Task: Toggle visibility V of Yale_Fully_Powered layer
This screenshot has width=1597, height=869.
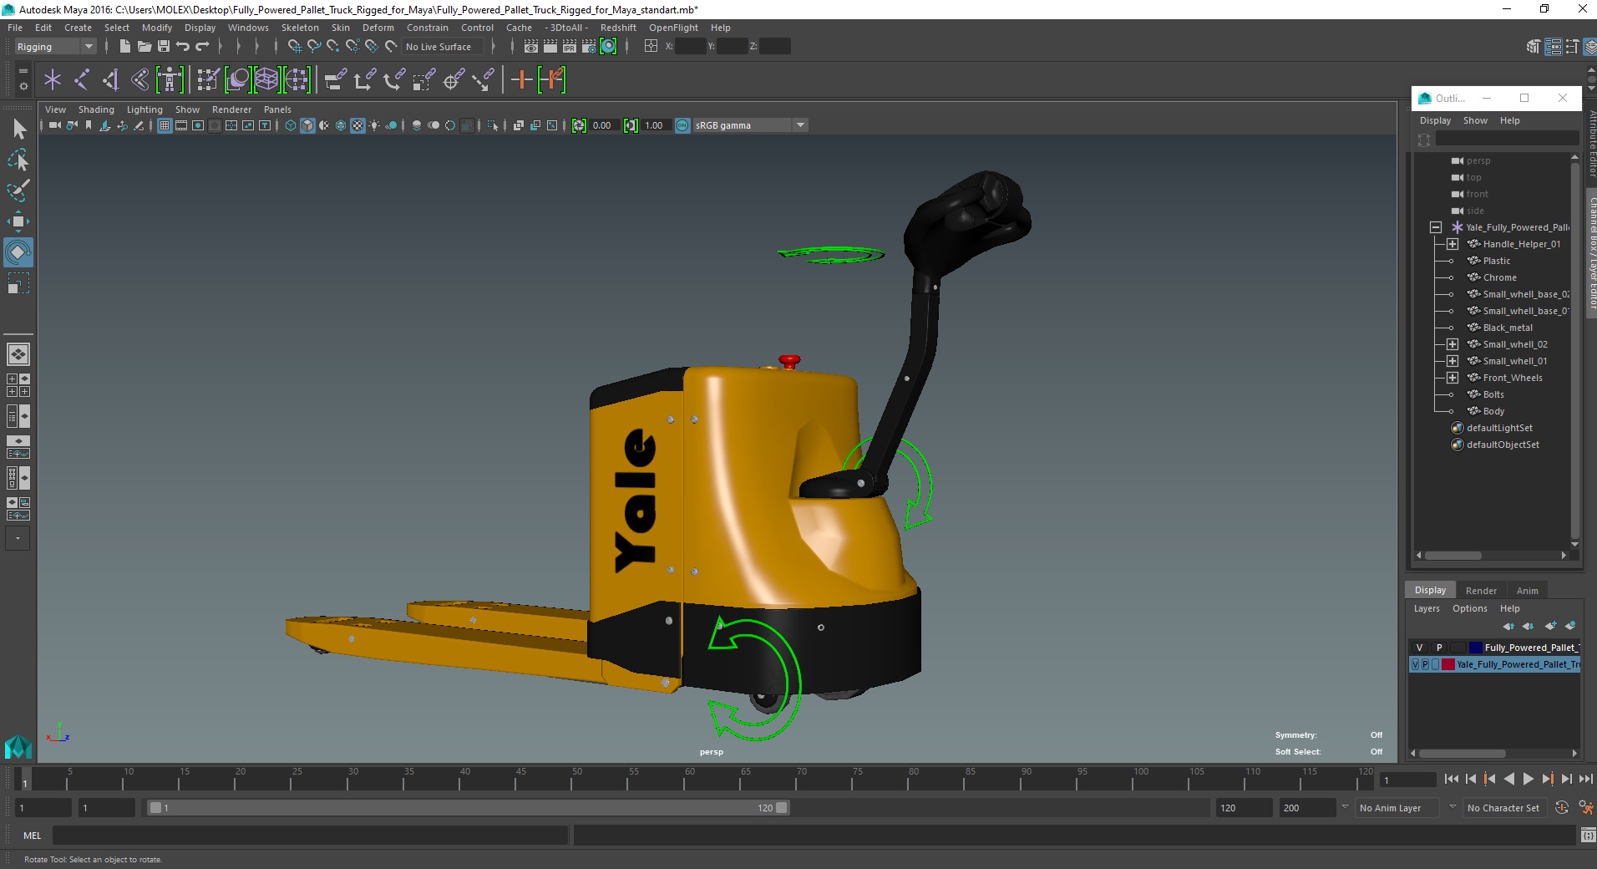Action: point(1415,664)
